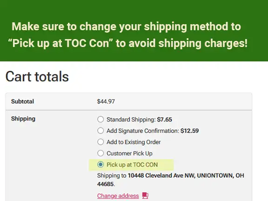Click the Customer Pick Up label text

129,154
